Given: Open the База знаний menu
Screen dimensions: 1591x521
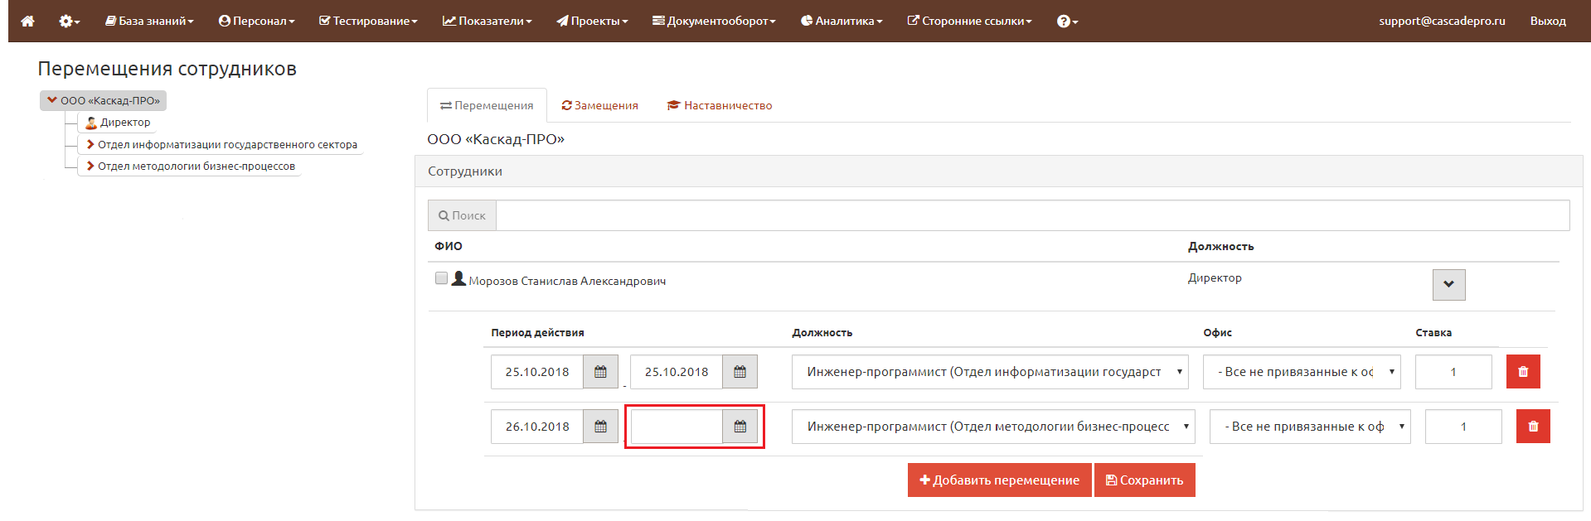Looking at the screenshot, I should (x=149, y=21).
